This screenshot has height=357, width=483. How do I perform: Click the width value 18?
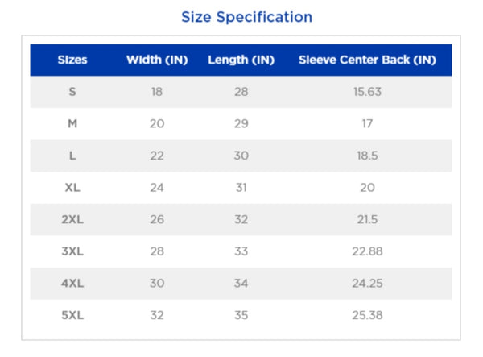pyautogui.click(x=157, y=92)
